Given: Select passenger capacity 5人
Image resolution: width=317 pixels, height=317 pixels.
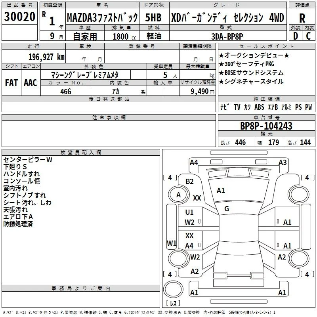Looking at the screenshot, I should point(170,75).
